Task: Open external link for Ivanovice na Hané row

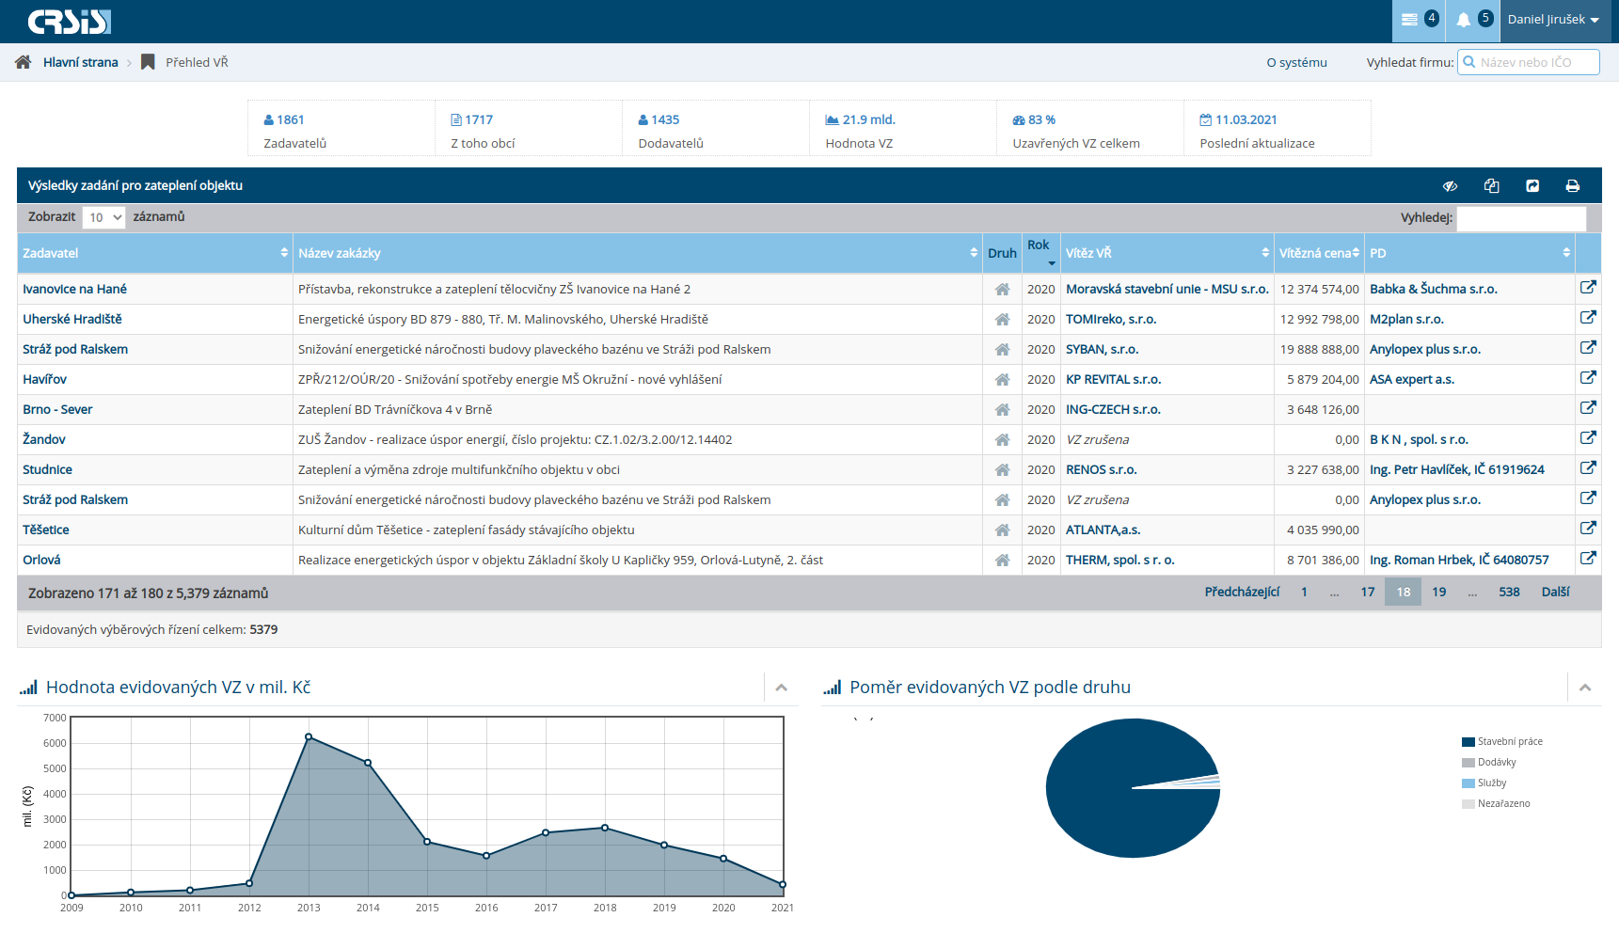Action: (x=1588, y=288)
